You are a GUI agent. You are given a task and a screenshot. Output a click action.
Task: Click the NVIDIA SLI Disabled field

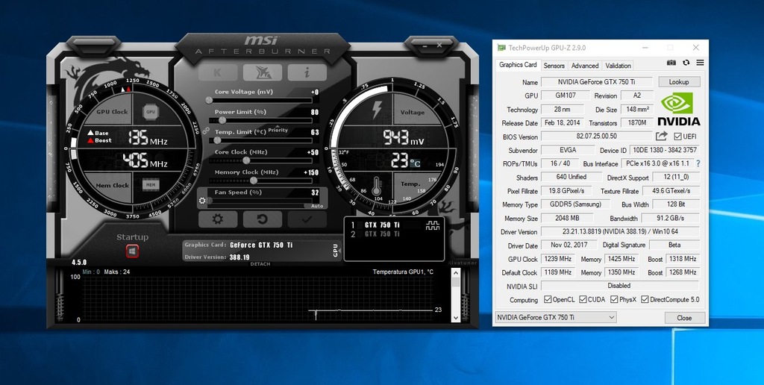click(x=620, y=286)
